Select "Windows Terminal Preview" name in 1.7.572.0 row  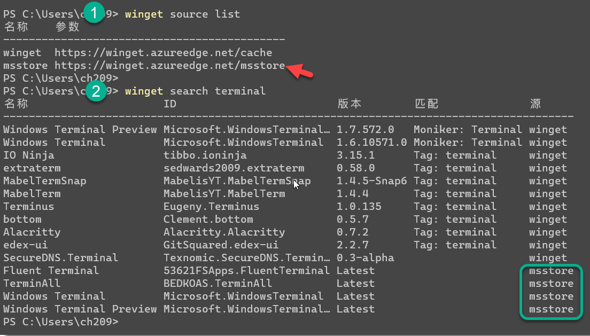(80, 129)
